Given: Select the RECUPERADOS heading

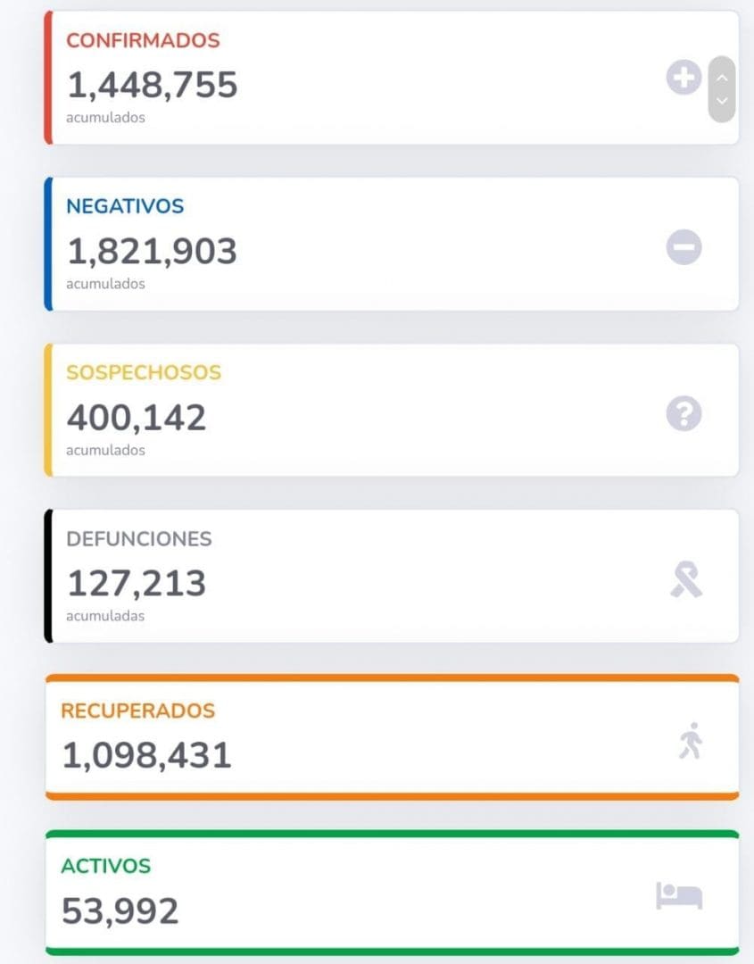Looking at the screenshot, I should pyautogui.click(x=137, y=711).
